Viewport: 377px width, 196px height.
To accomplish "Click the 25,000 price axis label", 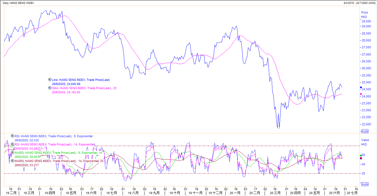I will (366, 82).
